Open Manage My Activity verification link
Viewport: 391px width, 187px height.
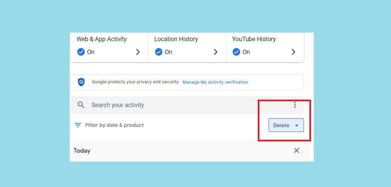pos(215,82)
